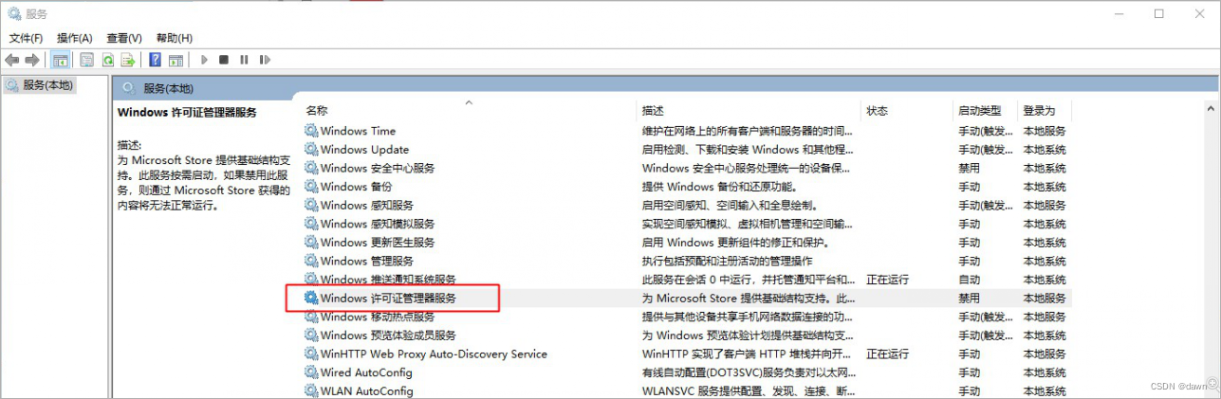Image resolution: width=1221 pixels, height=399 pixels.
Task: Select the WLAN AutoConfig service name
Action: pyautogui.click(x=366, y=390)
